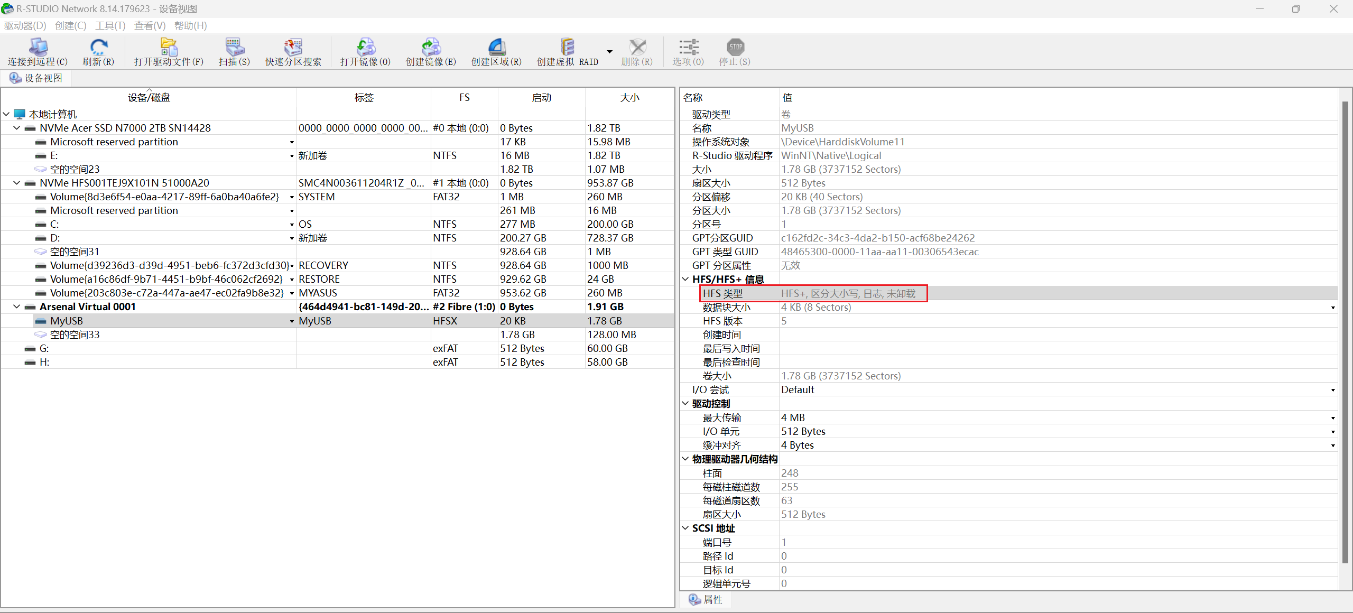Sort by FS column header
Screen dimensions: 1353x613
[464, 97]
